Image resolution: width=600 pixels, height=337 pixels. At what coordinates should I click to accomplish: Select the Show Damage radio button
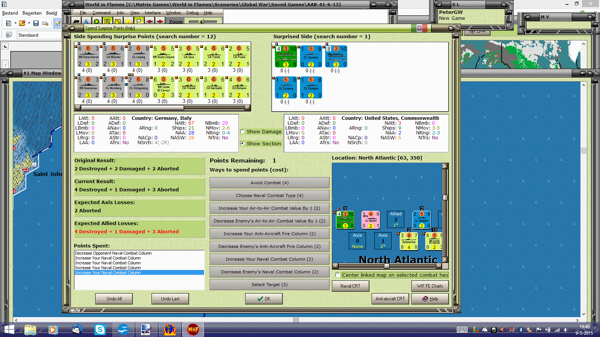pyautogui.click(x=243, y=132)
